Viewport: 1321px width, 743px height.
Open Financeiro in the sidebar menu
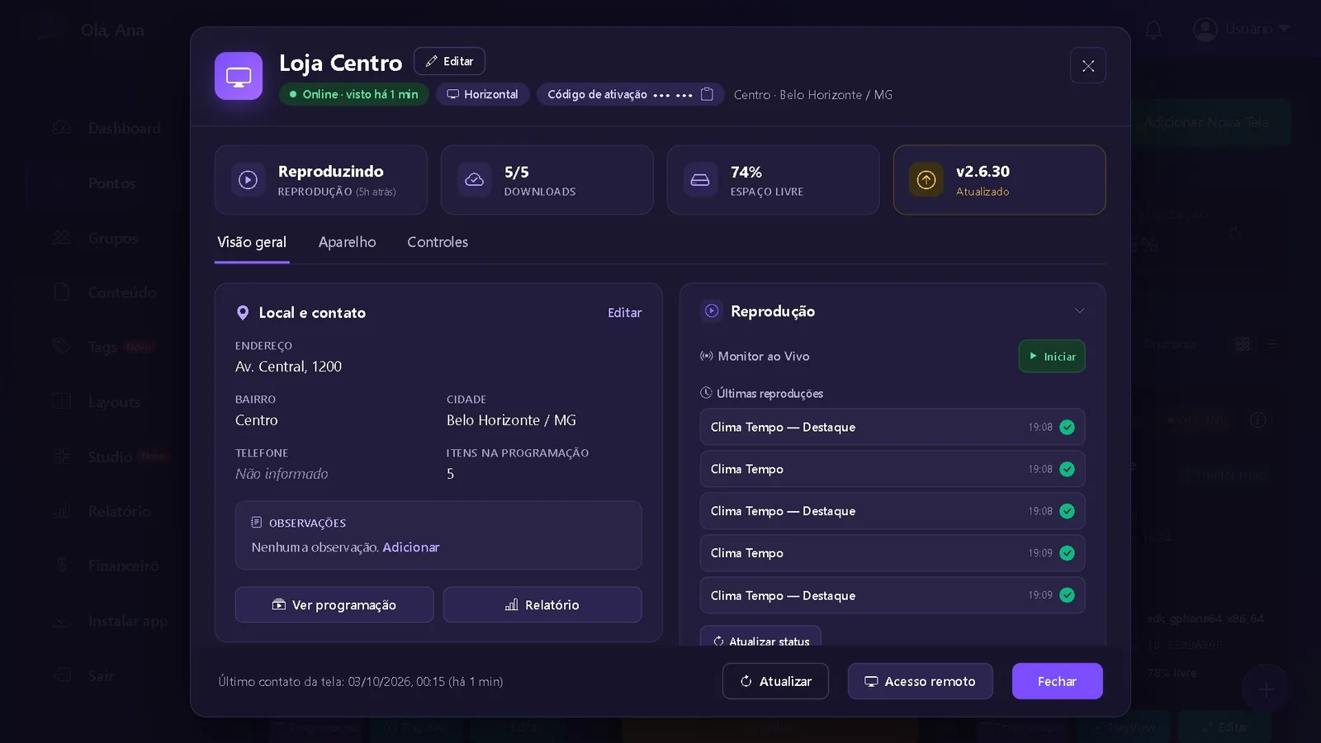coord(107,566)
